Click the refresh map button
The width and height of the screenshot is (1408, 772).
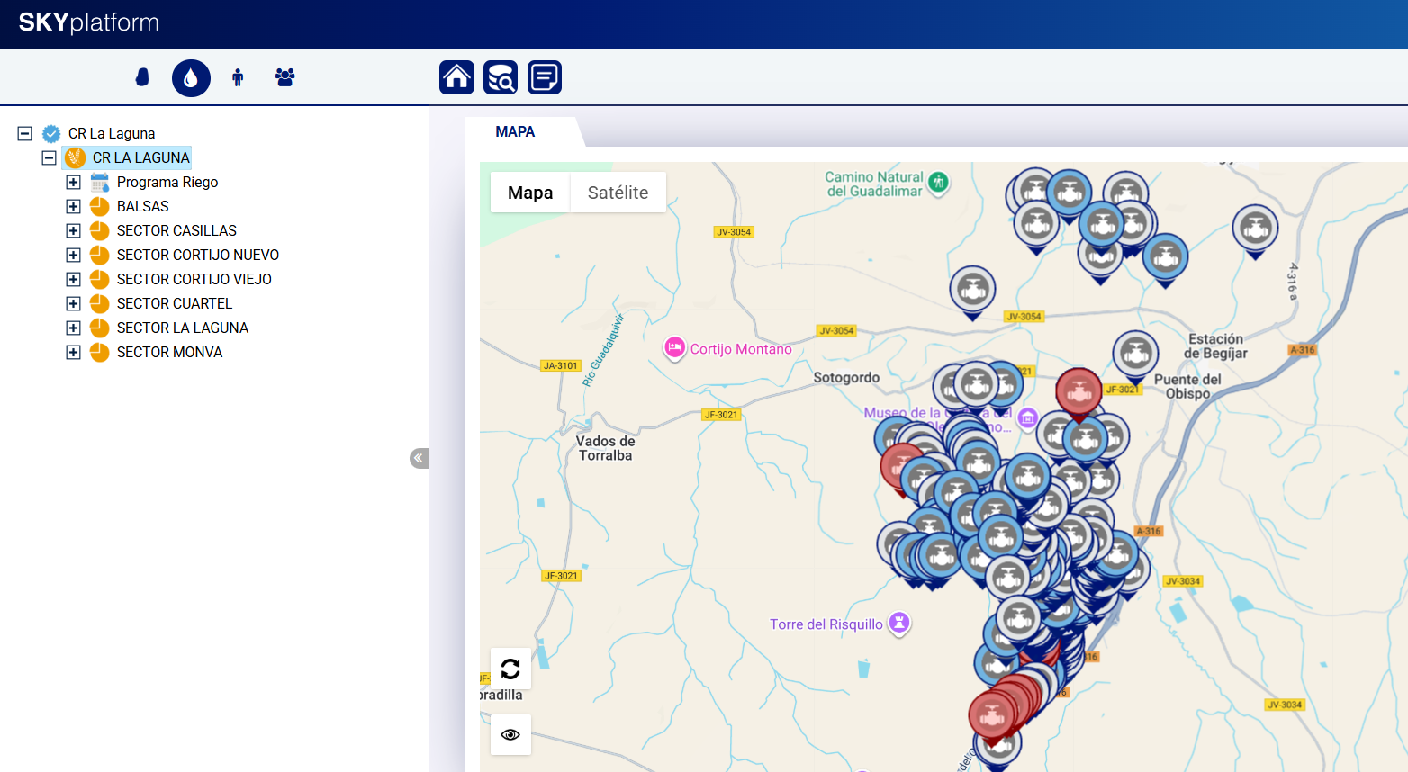pyautogui.click(x=510, y=669)
